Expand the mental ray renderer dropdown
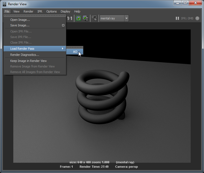 126,19
